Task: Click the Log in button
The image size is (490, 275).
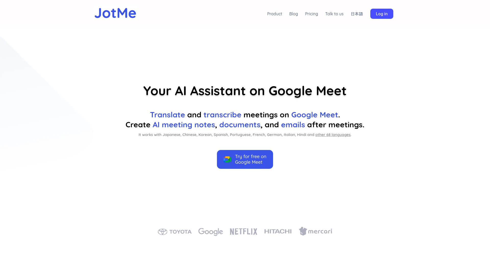Action: click(382, 14)
